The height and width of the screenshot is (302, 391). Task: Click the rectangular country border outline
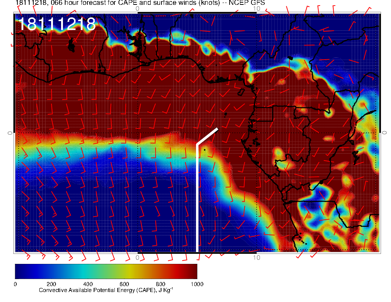264,114
